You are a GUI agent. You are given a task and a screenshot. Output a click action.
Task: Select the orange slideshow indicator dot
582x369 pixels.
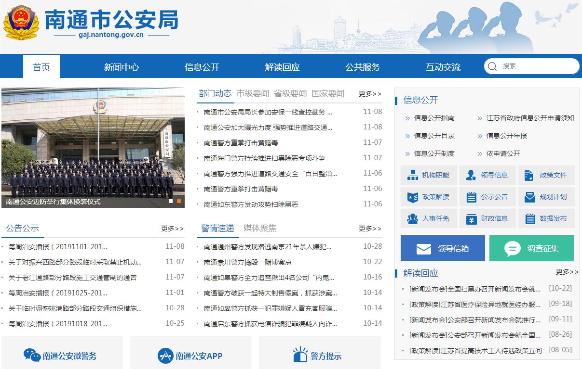pos(179,201)
